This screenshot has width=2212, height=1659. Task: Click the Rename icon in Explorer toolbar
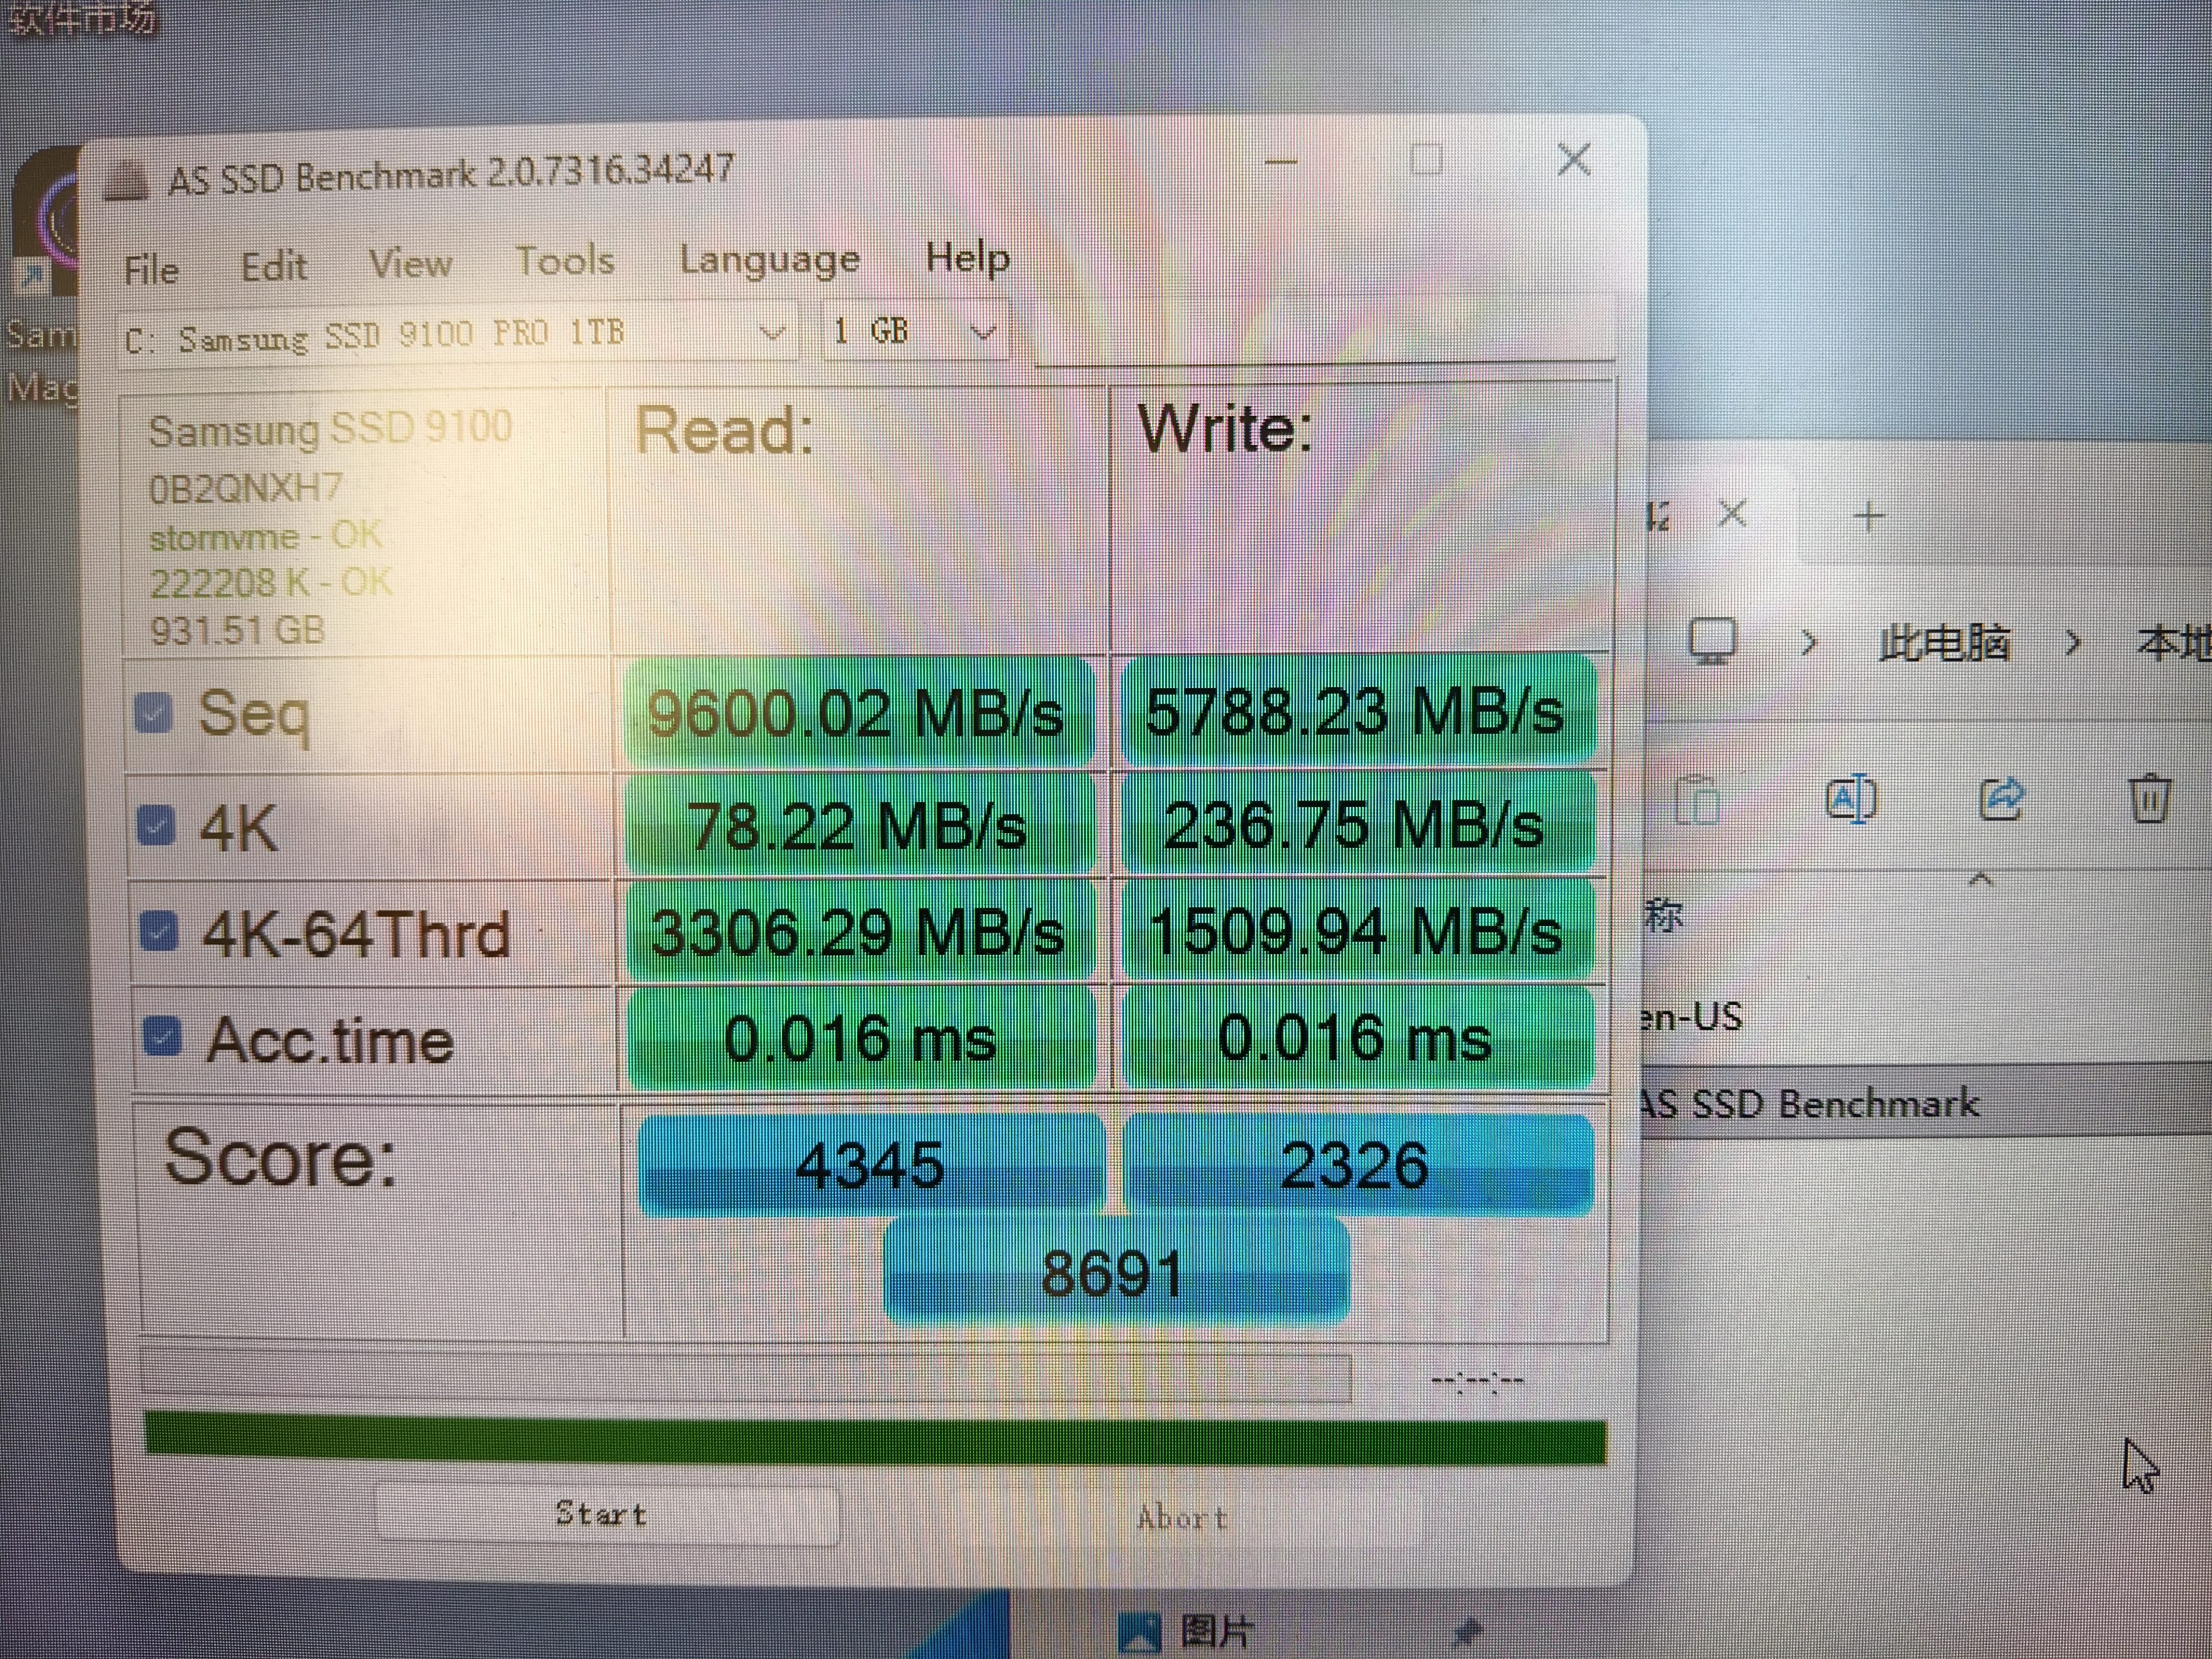coord(1851,798)
